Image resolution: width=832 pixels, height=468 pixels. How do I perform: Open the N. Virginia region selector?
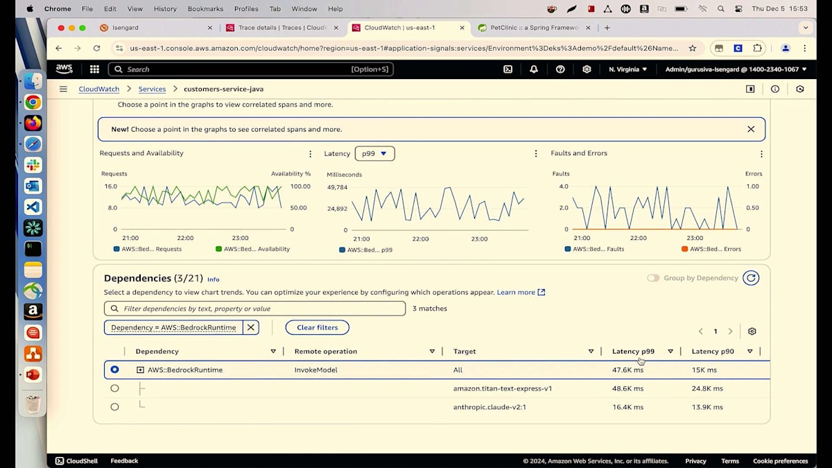point(627,69)
